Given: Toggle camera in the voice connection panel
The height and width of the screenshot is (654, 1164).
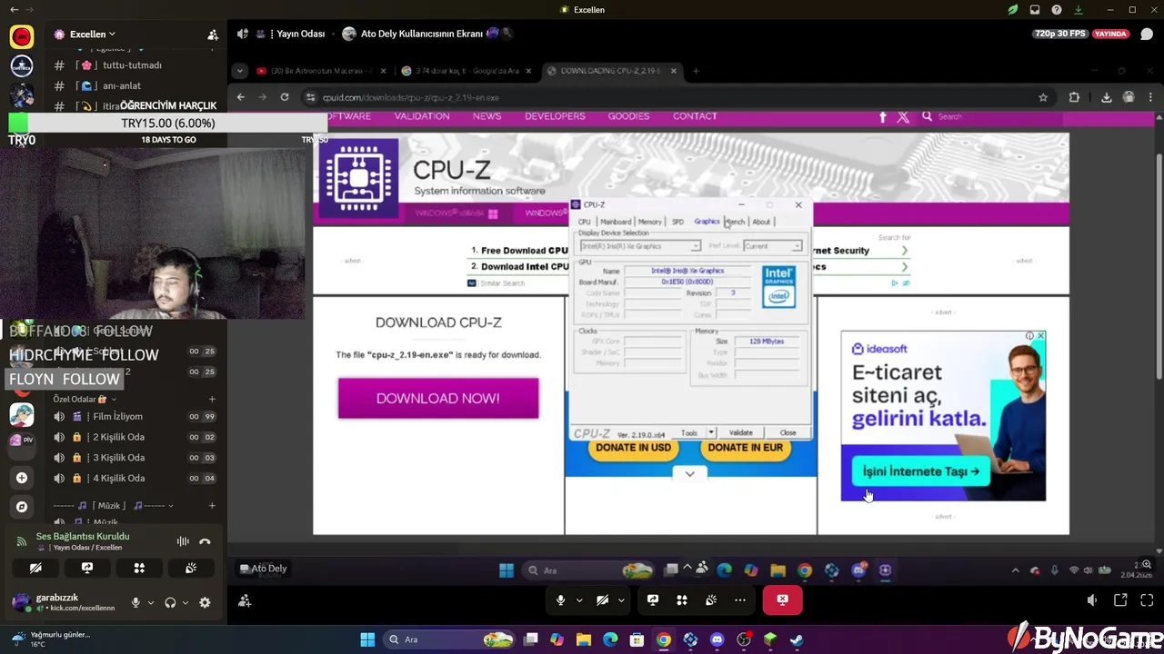Looking at the screenshot, I should pos(35,568).
